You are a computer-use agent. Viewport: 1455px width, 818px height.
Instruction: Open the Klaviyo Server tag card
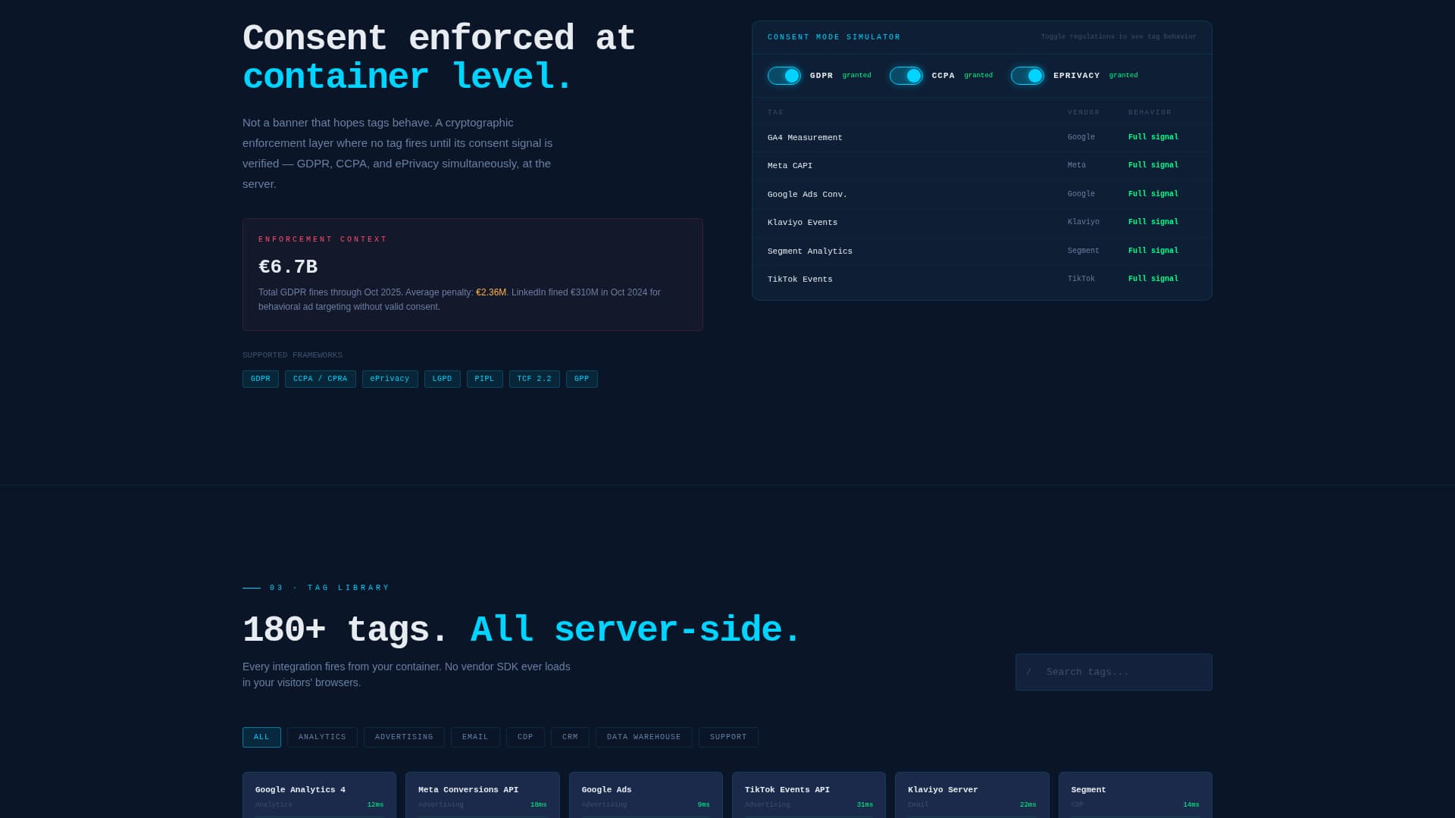[972, 795]
